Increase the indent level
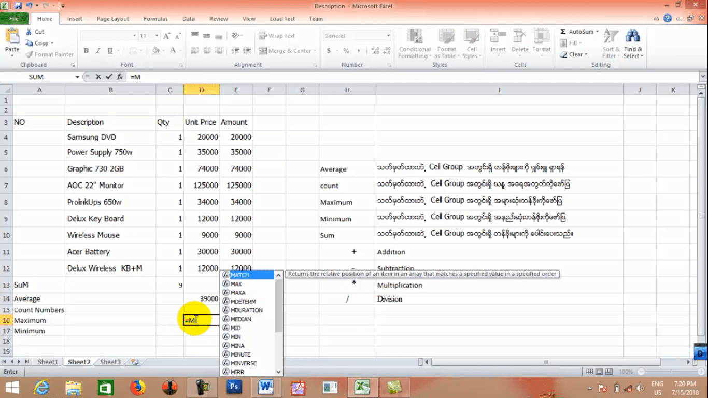This screenshot has width=708, height=398. (x=247, y=51)
